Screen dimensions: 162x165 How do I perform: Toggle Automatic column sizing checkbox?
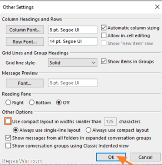point(103,27)
